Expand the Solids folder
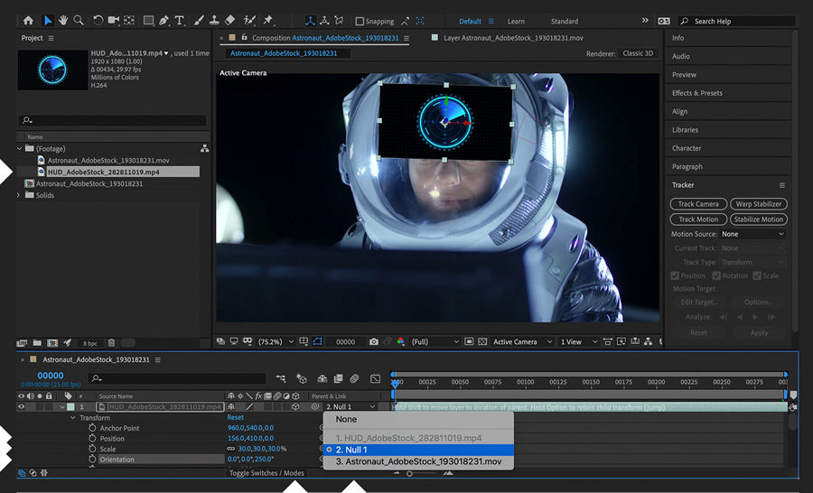Viewport: 813px width, 493px height. click(19, 195)
